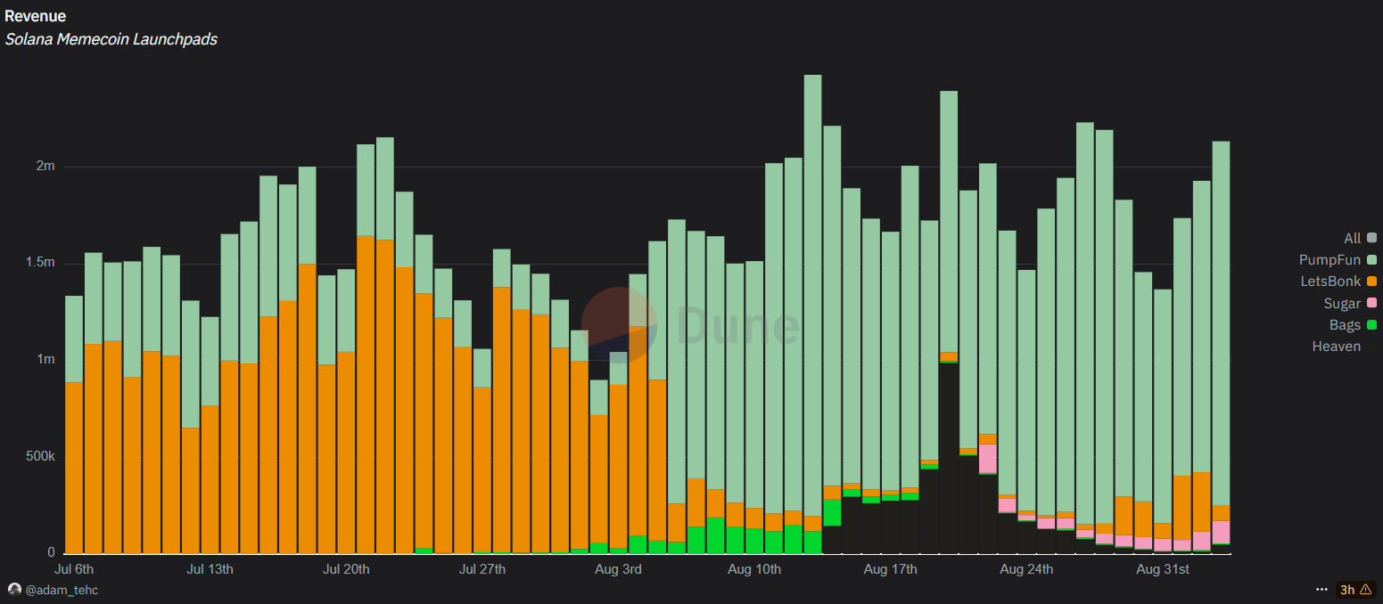Click the Aug 17th x-axis label
The height and width of the screenshot is (604, 1383).
pyautogui.click(x=890, y=568)
